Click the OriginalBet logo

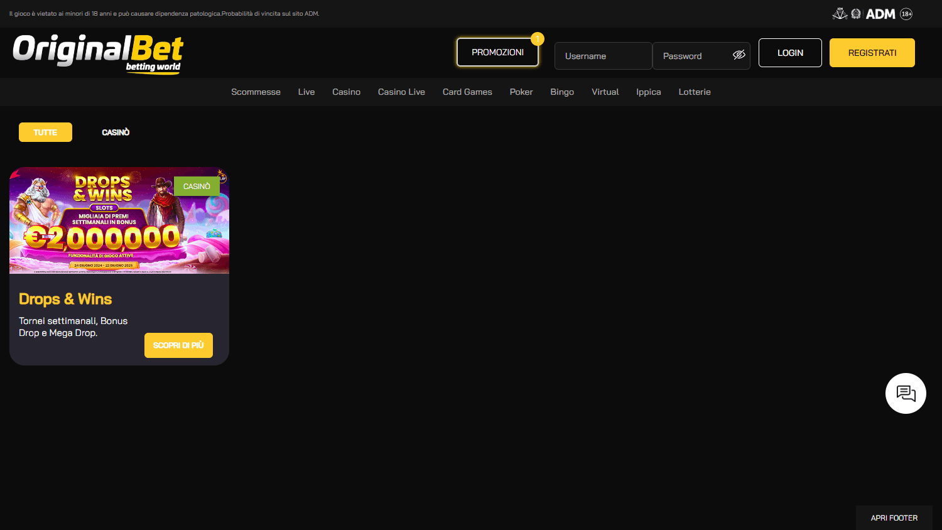98,53
